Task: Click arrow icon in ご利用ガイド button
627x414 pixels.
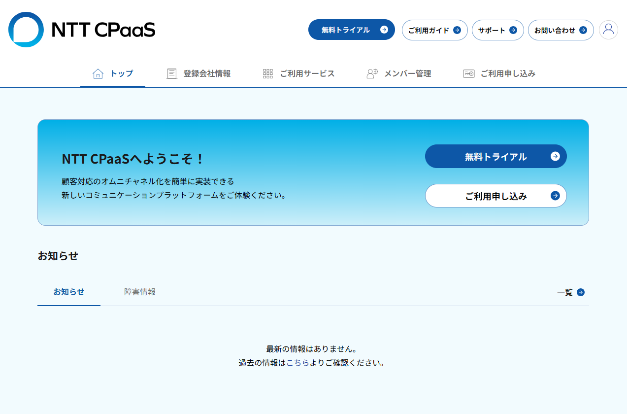Action: pos(457,30)
